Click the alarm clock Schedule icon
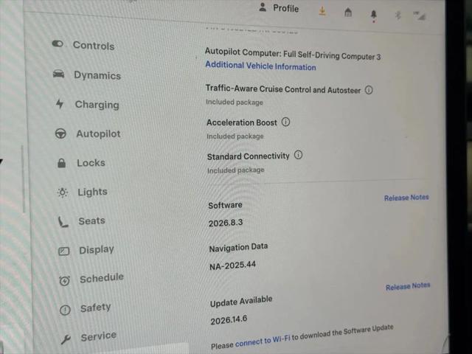Viewport: 472px width, 354px height. (64, 280)
